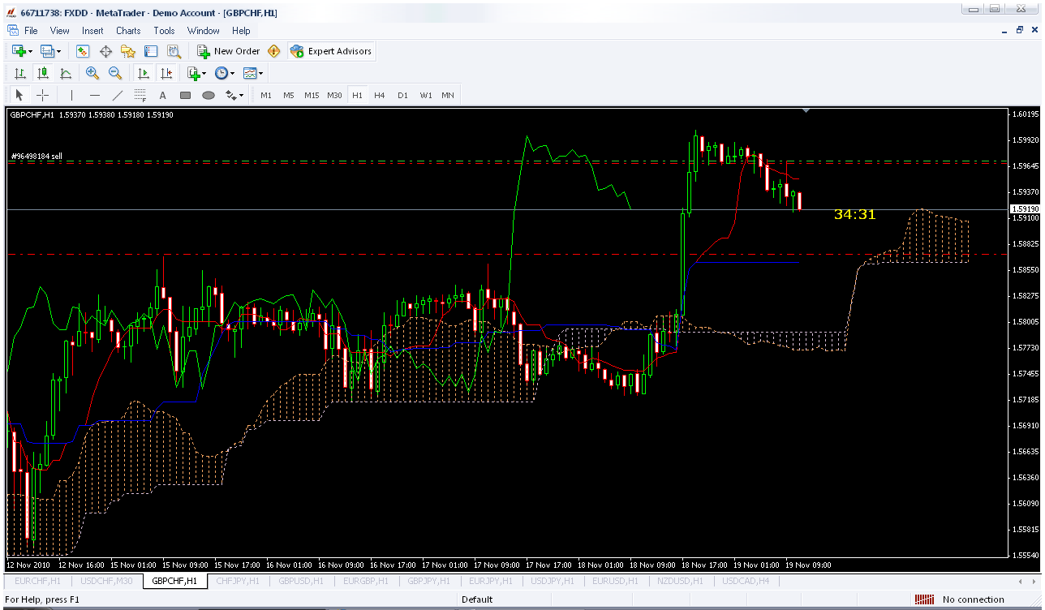Toggle Expert Advisors on or off
The height and width of the screenshot is (610, 1045).
coord(331,51)
